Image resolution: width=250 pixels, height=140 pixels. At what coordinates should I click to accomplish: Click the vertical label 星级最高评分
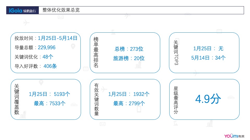176,100
